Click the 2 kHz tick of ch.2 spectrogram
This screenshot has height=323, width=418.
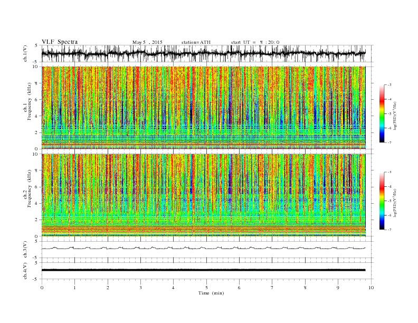click(x=37, y=220)
